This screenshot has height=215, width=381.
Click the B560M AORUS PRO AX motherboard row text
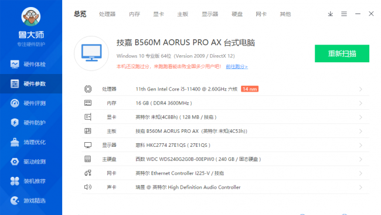pyautogui.click(x=191, y=131)
